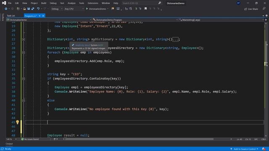Open the Test menu
269x151 pixels.
coord(62,3)
